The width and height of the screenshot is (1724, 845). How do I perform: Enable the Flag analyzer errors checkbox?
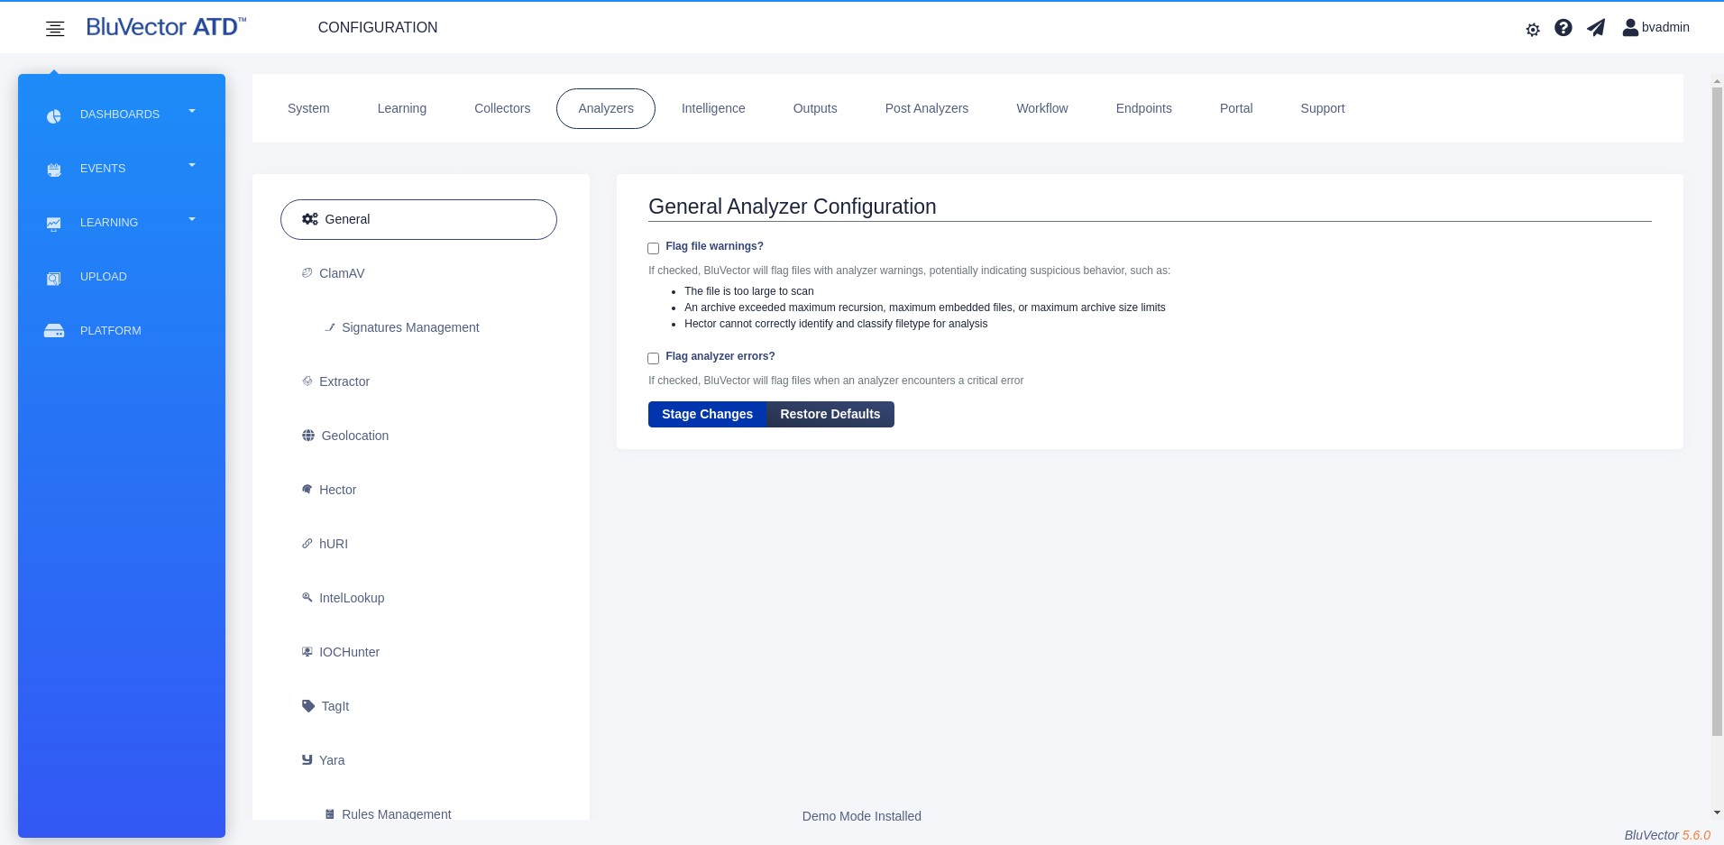(654, 358)
